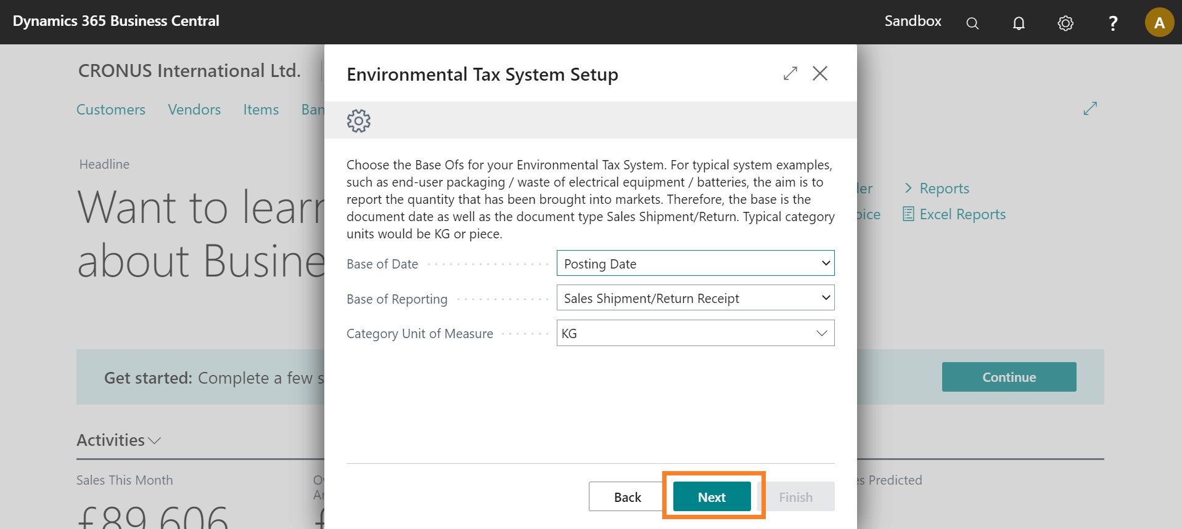Open the notifications bell

point(1019,23)
